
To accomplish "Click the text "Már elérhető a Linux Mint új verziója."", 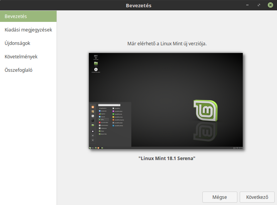I will point(167,43).
